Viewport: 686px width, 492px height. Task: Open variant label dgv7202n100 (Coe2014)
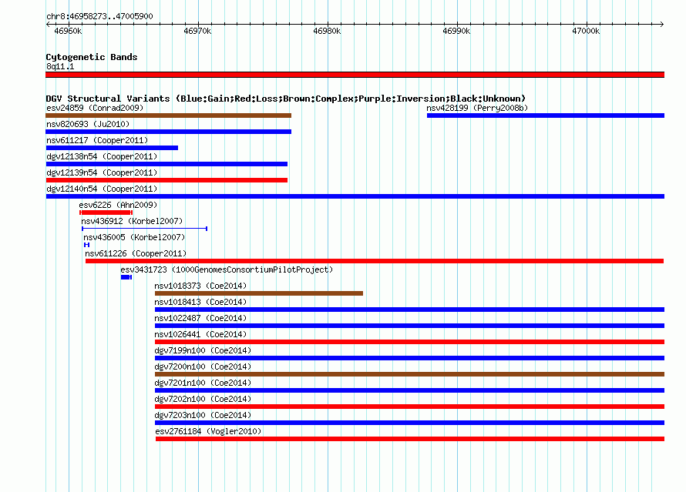point(203,399)
